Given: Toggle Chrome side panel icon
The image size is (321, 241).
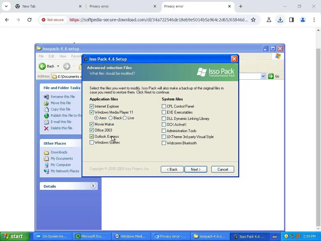Looking at the screenshot, I should [x=292, y=20].
